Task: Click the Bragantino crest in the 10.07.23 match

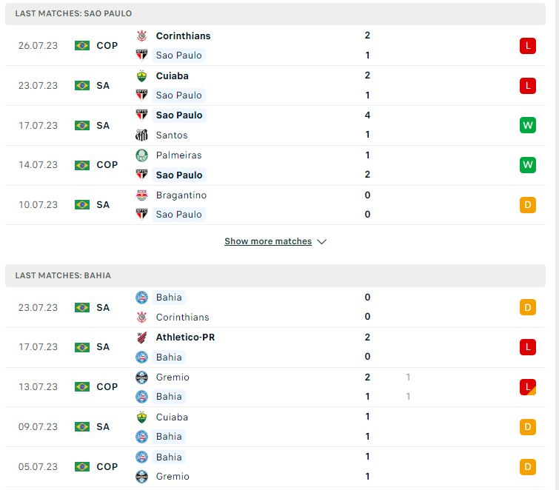Action: click(x=142, y=195)
